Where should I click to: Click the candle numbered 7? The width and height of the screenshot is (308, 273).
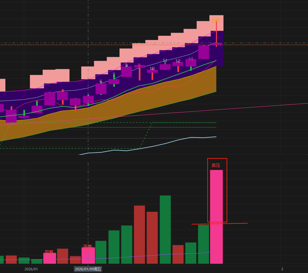[114, 82]
